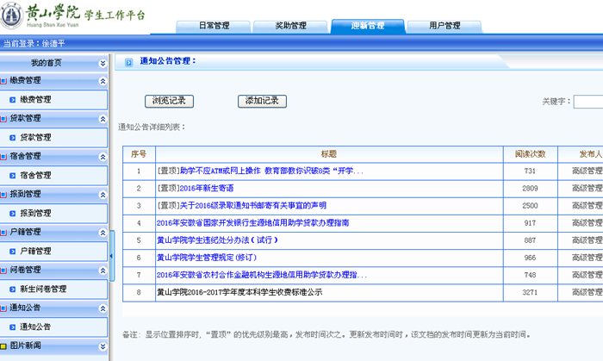Viewport: 603px width, 361px height.
Task: Collapse the 缴费管理 sidebar section
Action: point(103,81)
